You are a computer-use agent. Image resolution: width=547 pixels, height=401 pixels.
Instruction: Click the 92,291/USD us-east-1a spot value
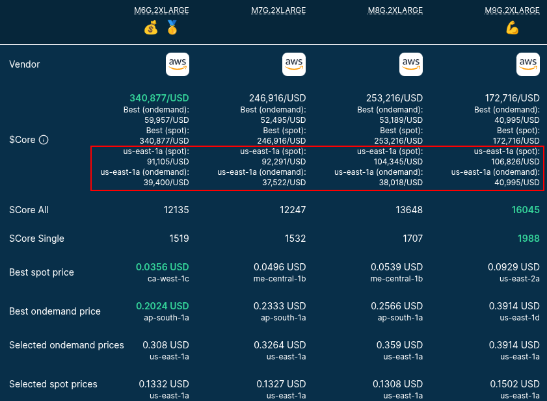(x=284, y=162)
